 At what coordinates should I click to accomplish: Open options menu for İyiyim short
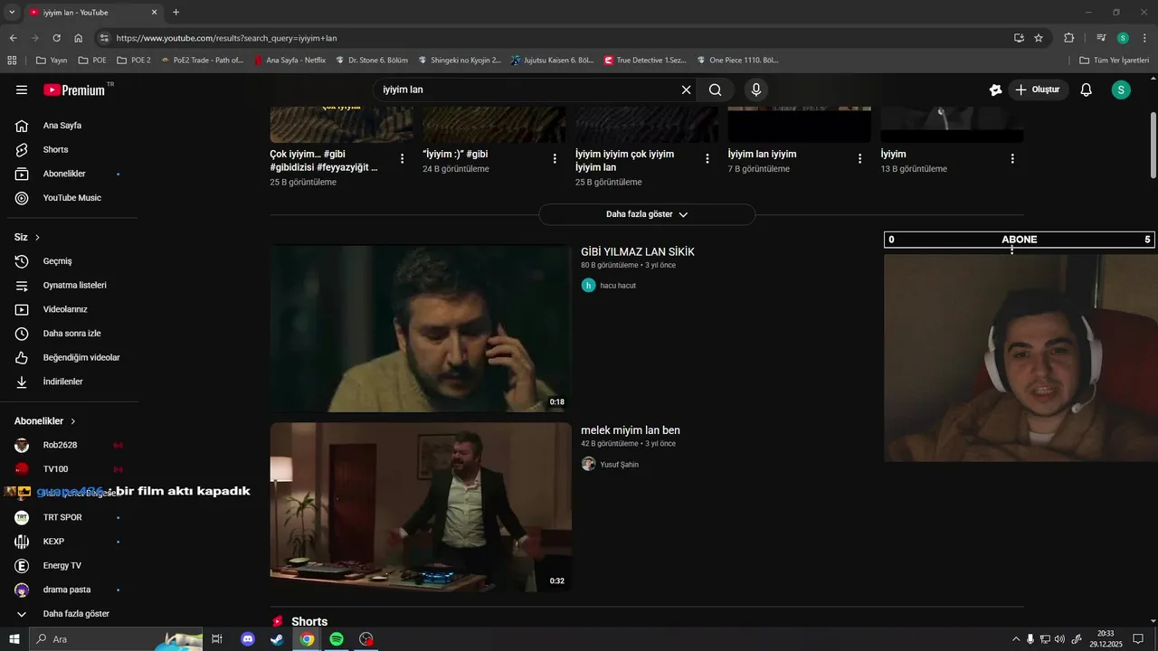[x=1012, y=158]
